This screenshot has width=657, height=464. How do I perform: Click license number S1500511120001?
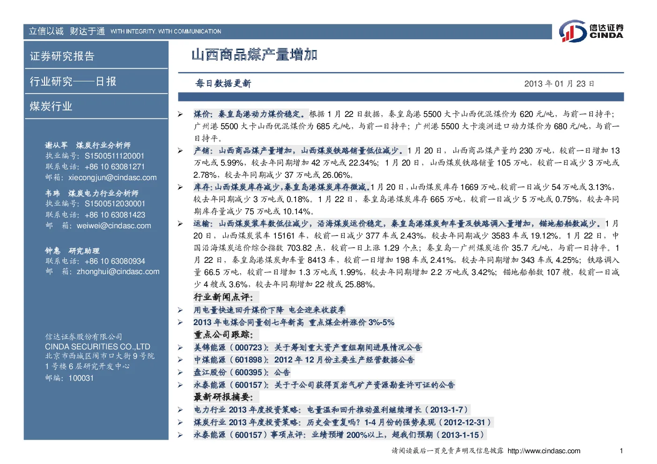coord(114,156)
